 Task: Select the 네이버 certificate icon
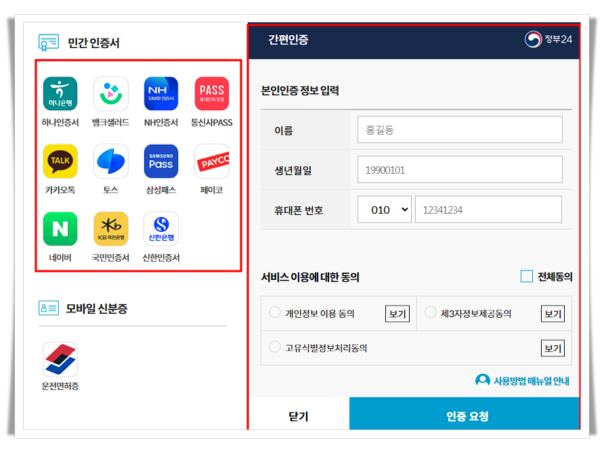pos(60,229)
